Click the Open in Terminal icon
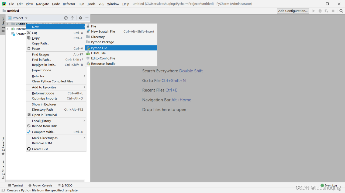 point(29,115)
